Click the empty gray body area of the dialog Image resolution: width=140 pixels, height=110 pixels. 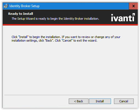click(x=70, y=68)
